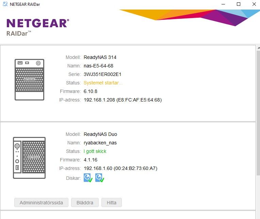The height and width of the screenshot is (219, 260).
Task: Select firmware version 6.10.8
Action: (91, 91)
